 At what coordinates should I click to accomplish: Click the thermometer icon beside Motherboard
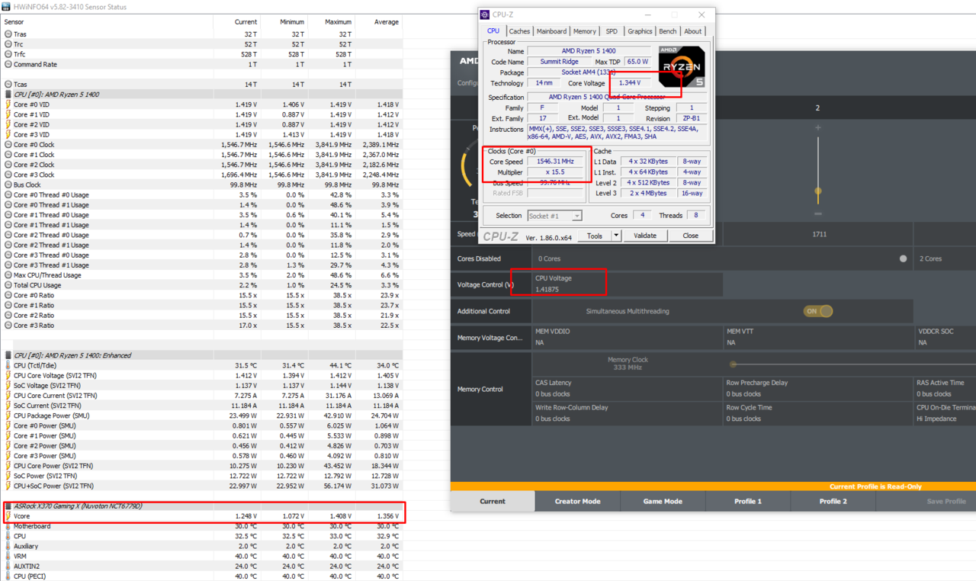click(x=8, y=526)
